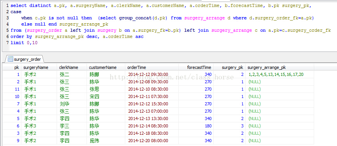Image resolution: width=337 pixels, height=146 pixels.
Task: Click 'select distinct' in SQL line 1
Action: [x=31, y=5]
